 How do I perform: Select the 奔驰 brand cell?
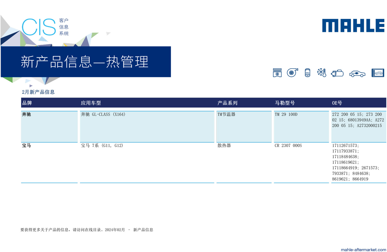click(49, 127)
